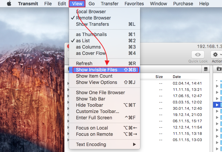
Task: Close the open View menu
Action: pos(77,4)
